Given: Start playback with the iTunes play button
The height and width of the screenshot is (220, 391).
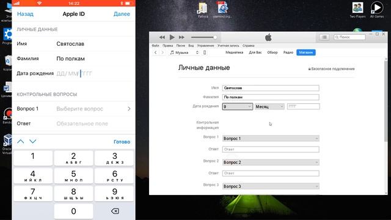Looking at the screenshot, I should point(172,37).
